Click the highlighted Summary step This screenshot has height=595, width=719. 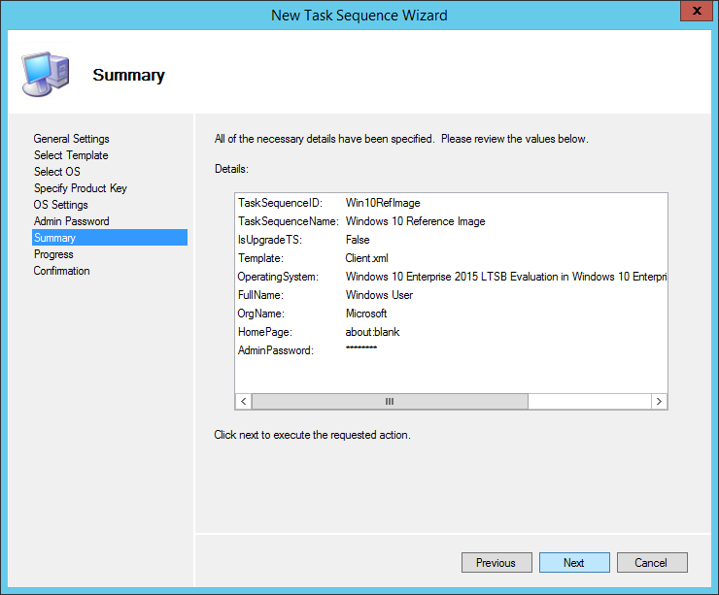[x=54, y=238]
